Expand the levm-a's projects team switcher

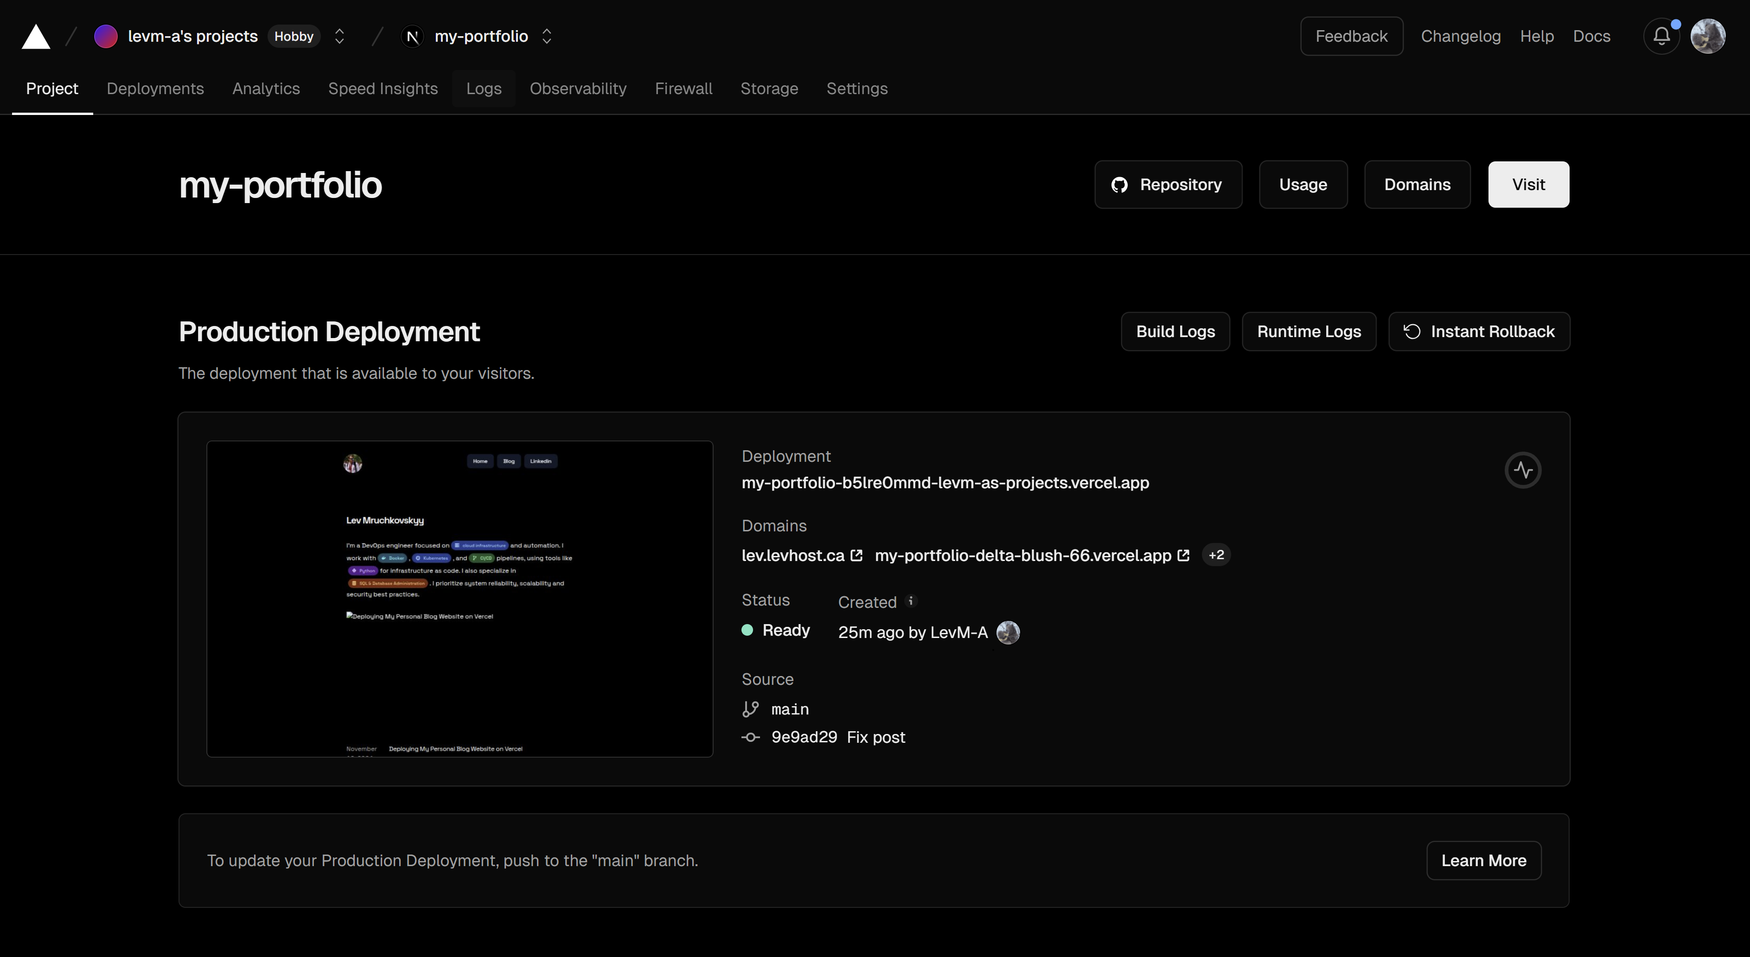(x=340, y=36)
